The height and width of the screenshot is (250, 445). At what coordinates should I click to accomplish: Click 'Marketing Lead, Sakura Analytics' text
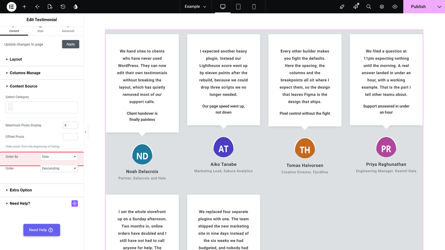(223, 171)
